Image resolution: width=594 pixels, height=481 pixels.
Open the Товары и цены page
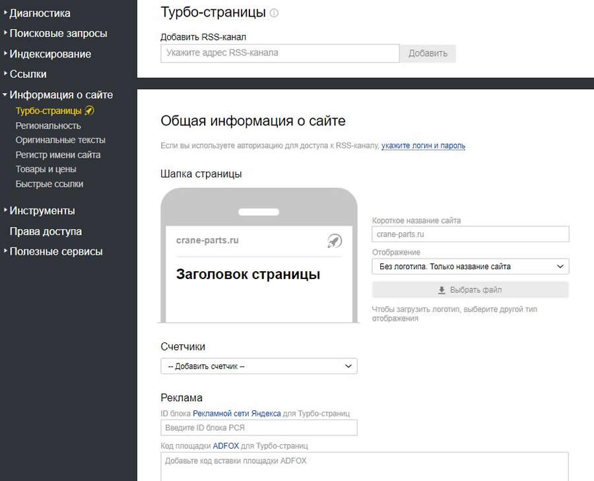pyautogui.click(x=45, y=169)
